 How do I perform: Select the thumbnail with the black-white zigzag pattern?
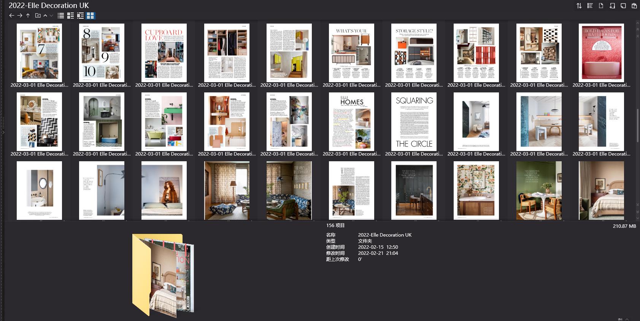[x=39, y=122]
